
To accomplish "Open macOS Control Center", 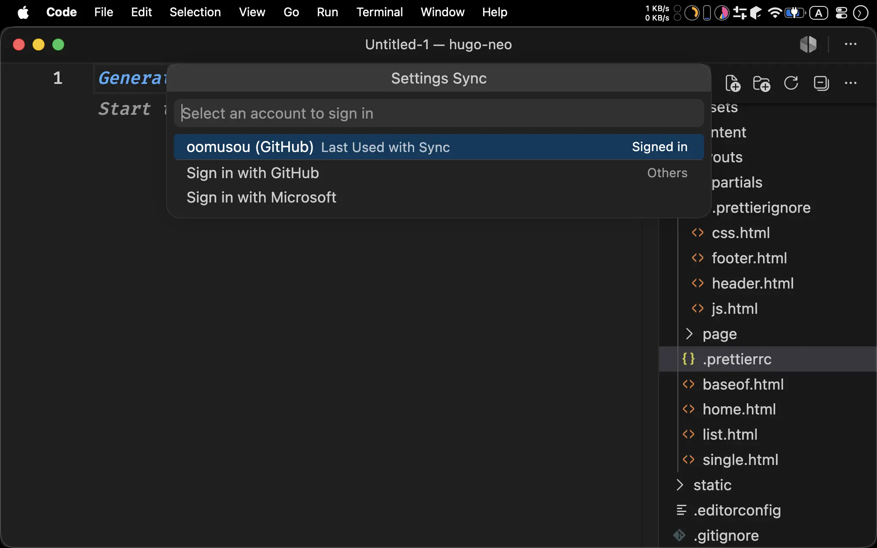I will [841, 13].
